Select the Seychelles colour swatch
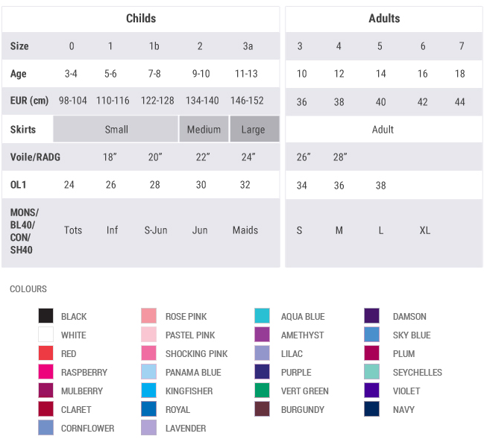The width and height of the screenshot is (484, 442). (372, 372)
